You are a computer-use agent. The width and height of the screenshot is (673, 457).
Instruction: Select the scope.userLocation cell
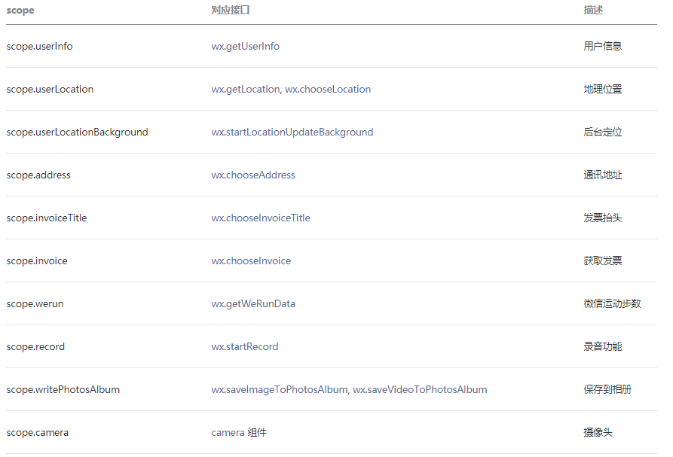coord(50,89)
